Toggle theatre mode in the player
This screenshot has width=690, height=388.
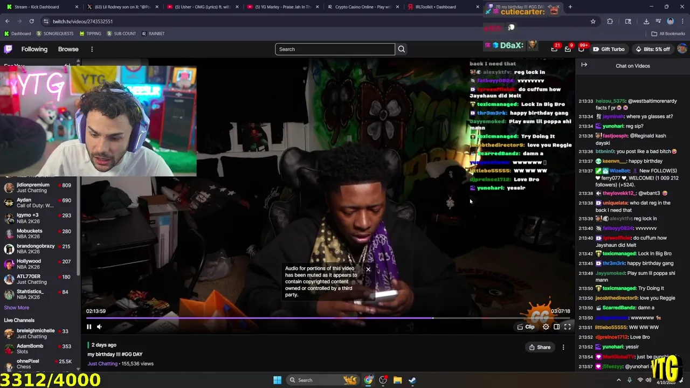(557, 327)
